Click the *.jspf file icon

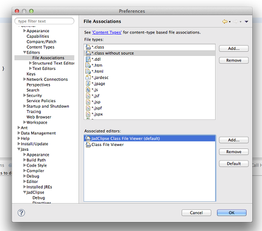click(88, 108)
